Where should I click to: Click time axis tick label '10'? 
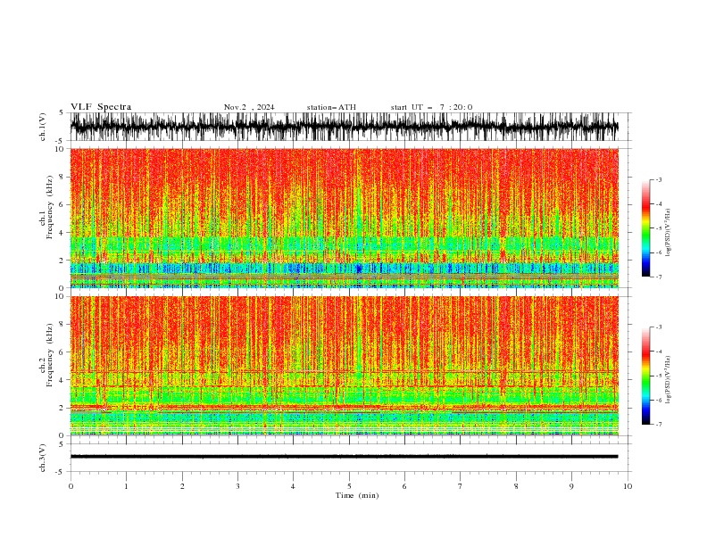[628, 486]
